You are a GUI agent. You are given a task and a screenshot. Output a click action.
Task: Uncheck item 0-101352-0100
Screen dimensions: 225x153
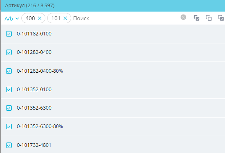pyautogui.click(x=9, y=89)
